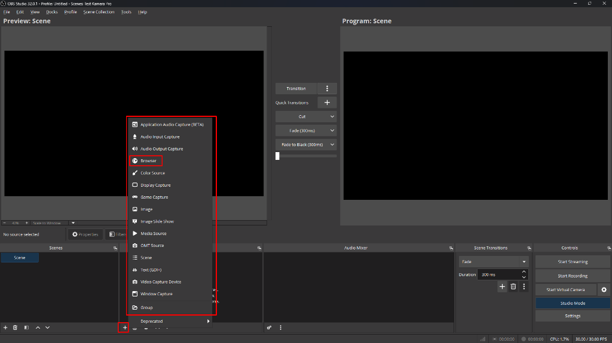Zoom out the preview with the minus icon
Viewport: 612px width, 343px height.
click(5, 223)
